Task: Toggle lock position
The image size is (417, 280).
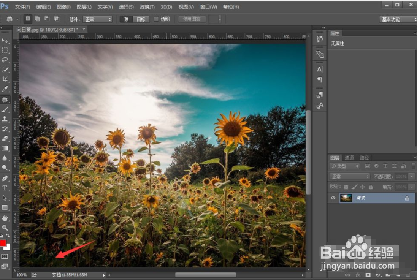Action: click(363, 187)
